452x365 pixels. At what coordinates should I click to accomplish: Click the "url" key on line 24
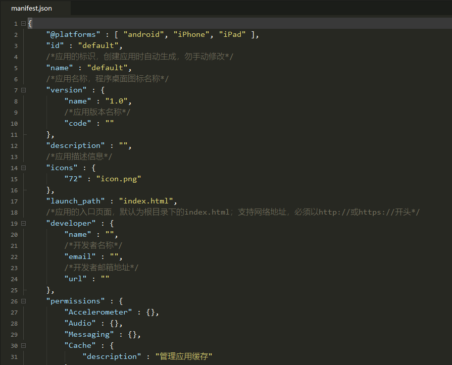(76, 279)
